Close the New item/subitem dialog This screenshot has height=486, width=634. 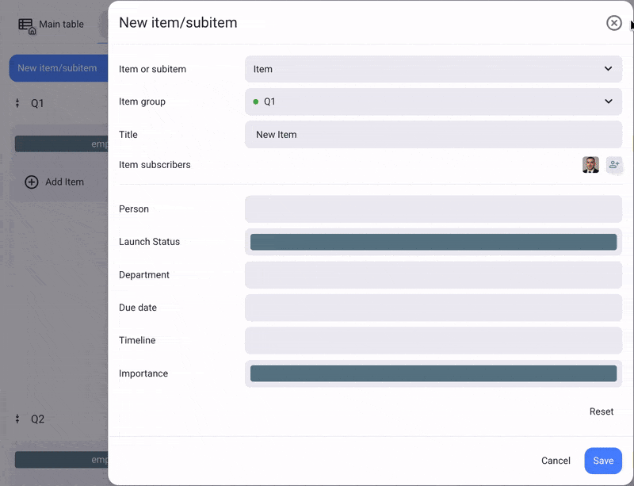click(x=613, y=23)
